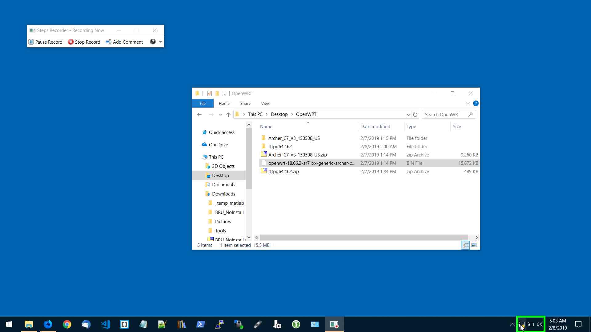Expand the ribbon with chevron arrow
591x332 pixels.
click(468, 104)
